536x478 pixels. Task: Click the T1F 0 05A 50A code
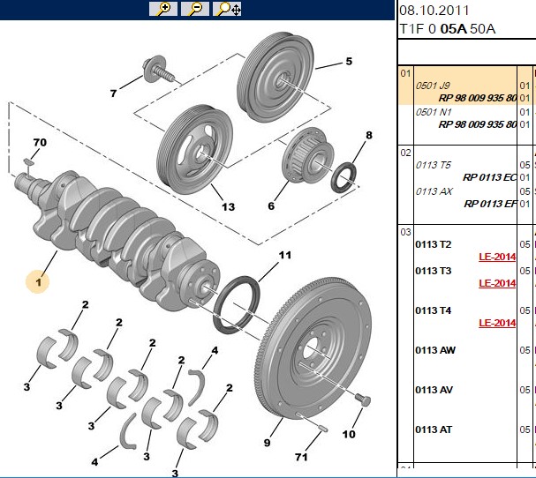(448, 29)
